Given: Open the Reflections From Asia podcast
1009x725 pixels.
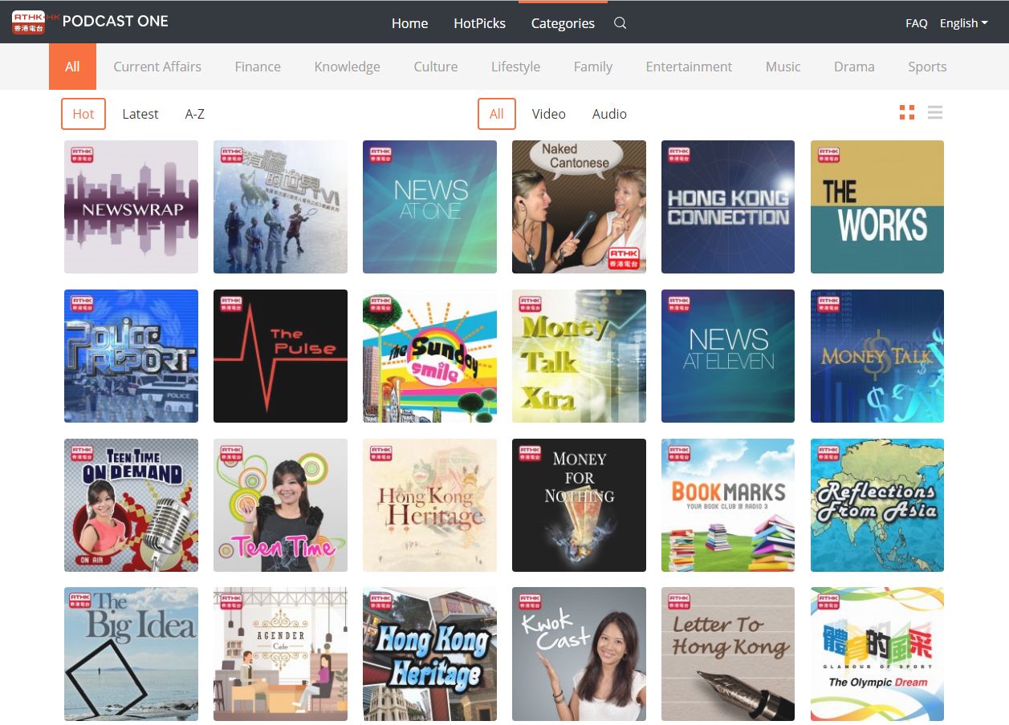Looking at the screenshot, I should [x=877, y=505].
